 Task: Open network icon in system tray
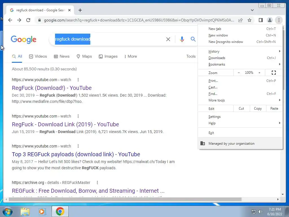254,212
